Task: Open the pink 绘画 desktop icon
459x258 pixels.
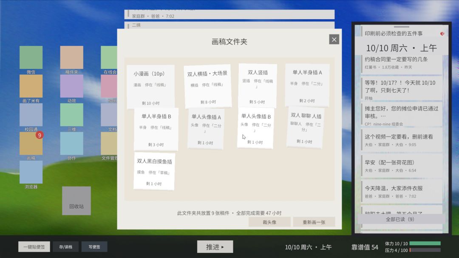Action: tap(109, 86)
